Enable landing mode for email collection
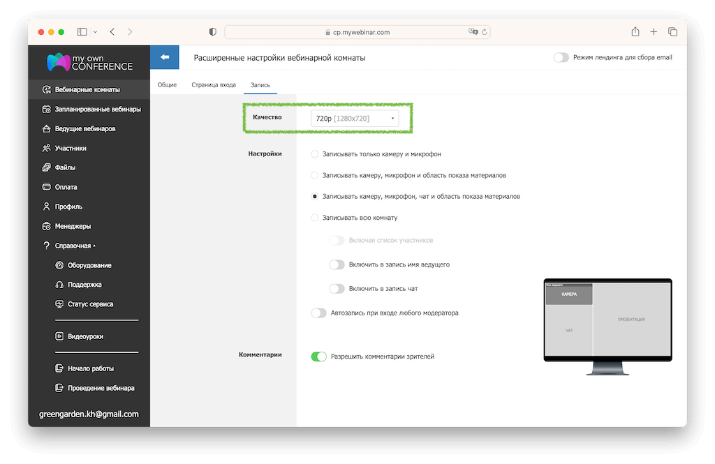 pyautogui.click(x=561, y=57)
